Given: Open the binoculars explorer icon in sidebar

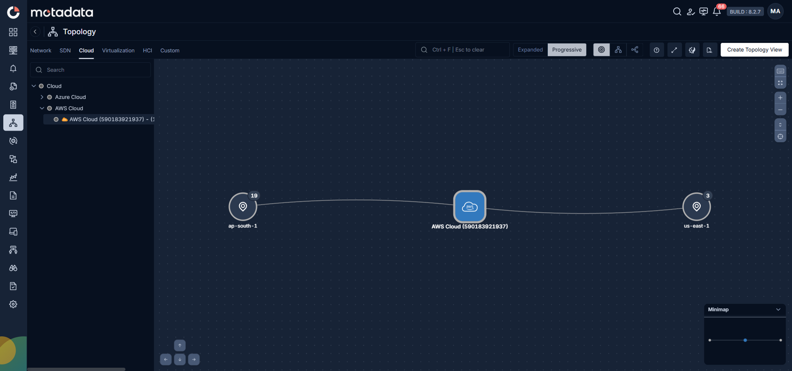Looking at the screenshot, I should (13, 268).
